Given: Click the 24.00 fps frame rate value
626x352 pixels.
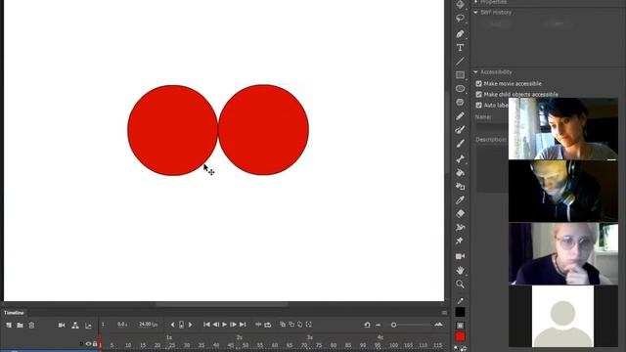Looking at the screenshot, I should 148,324.
